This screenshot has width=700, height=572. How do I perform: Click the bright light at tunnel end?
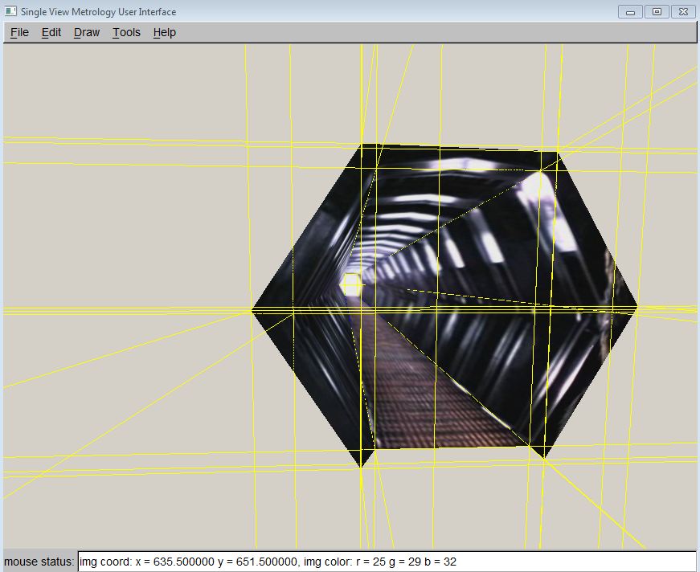click(352, 284)
